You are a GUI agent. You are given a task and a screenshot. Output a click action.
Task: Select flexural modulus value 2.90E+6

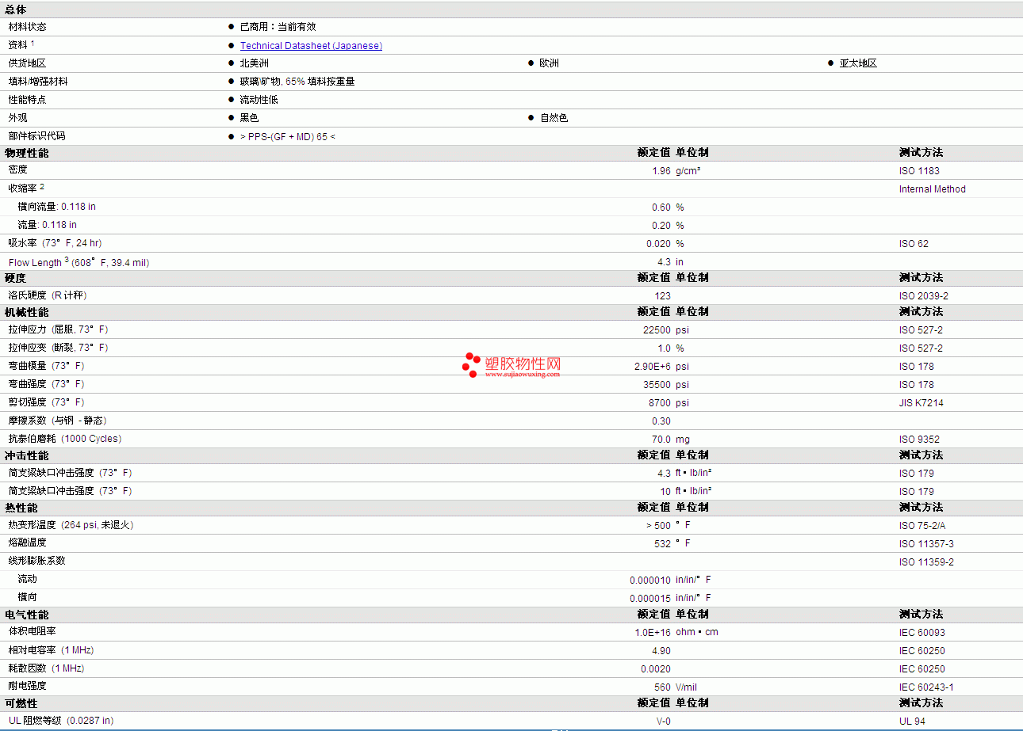(653, 367)
